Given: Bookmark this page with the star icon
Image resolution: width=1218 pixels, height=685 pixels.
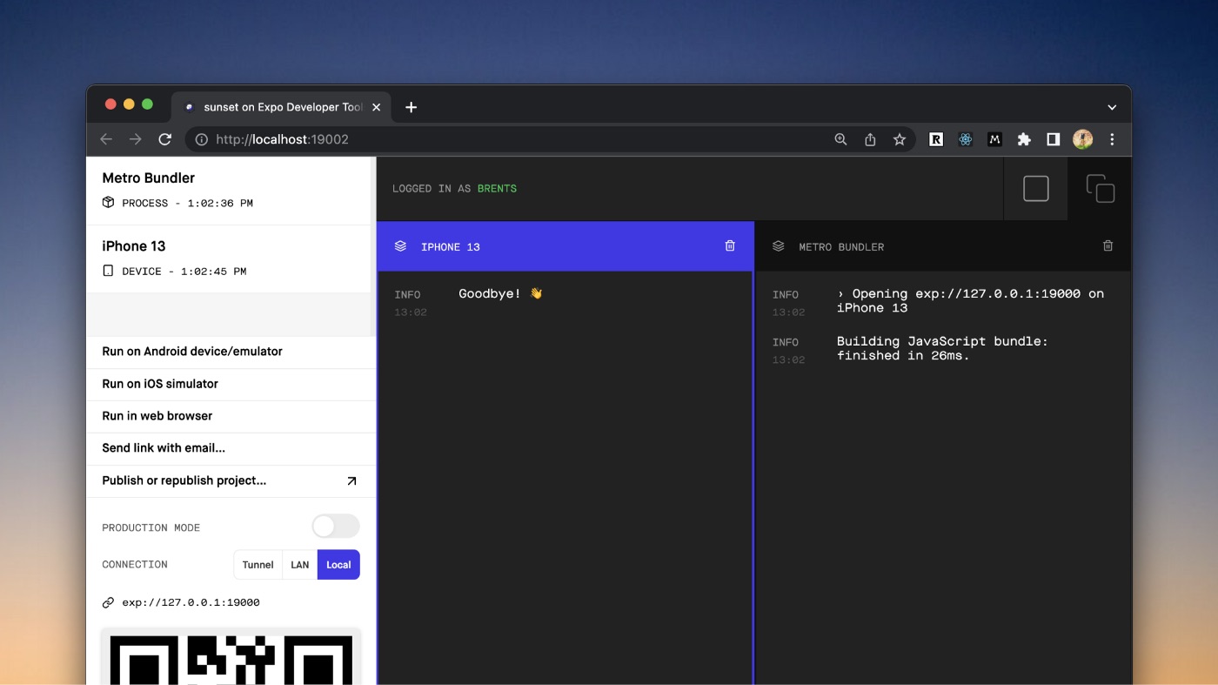Looking at the screenshot, I should (x=900, y=139).
